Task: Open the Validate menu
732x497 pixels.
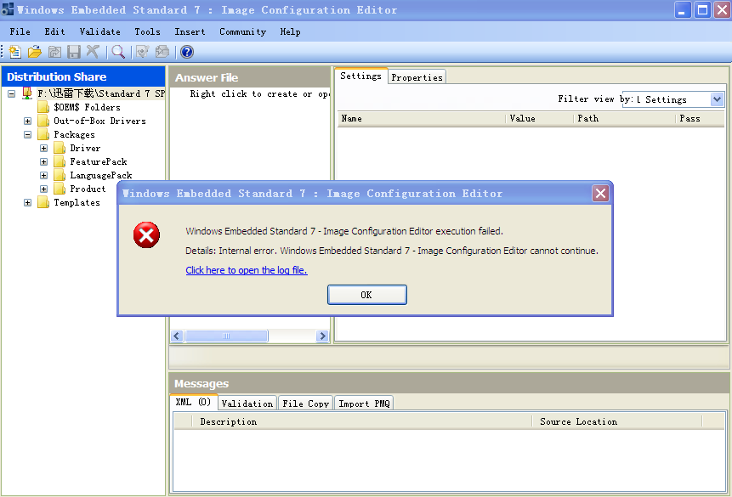Action: (x=100, y=31)
